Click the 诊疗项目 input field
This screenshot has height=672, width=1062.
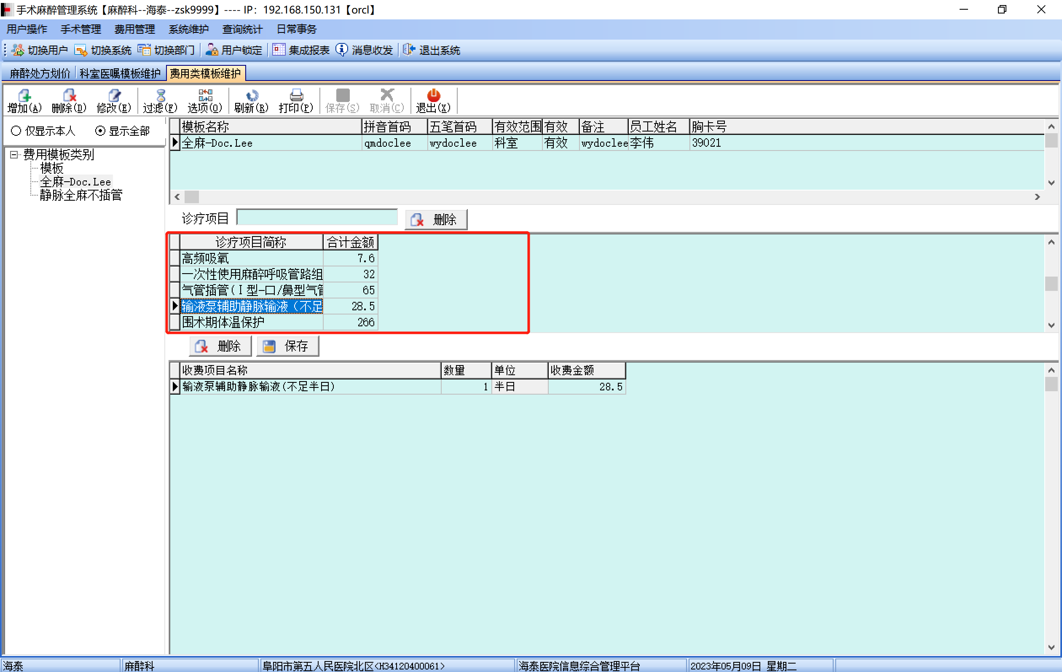[x=316, y=218]
